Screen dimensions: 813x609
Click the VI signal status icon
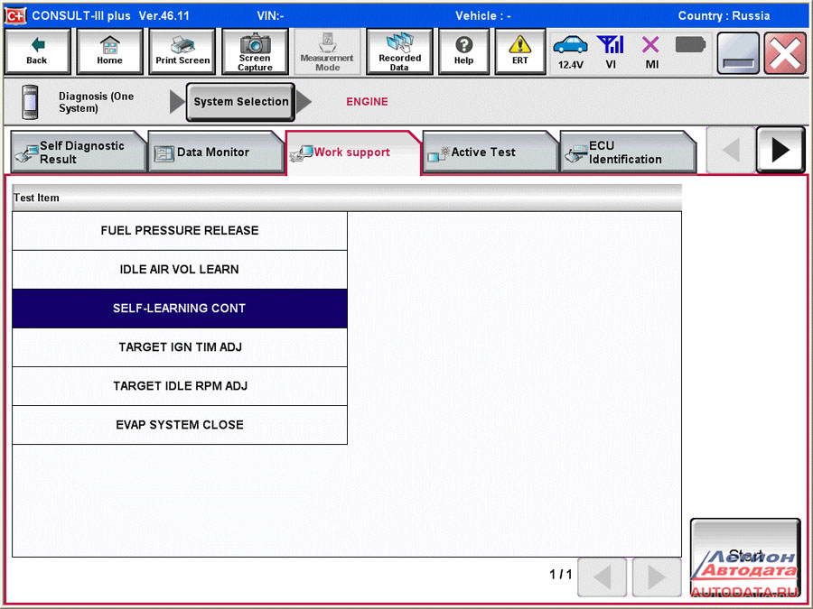click(611, 51)
